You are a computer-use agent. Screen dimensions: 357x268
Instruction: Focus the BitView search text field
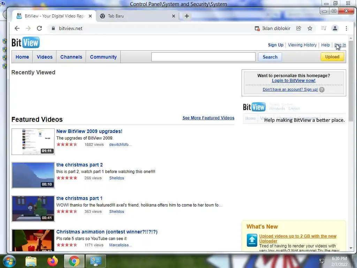pyautogui.click(x=203, y=57)
